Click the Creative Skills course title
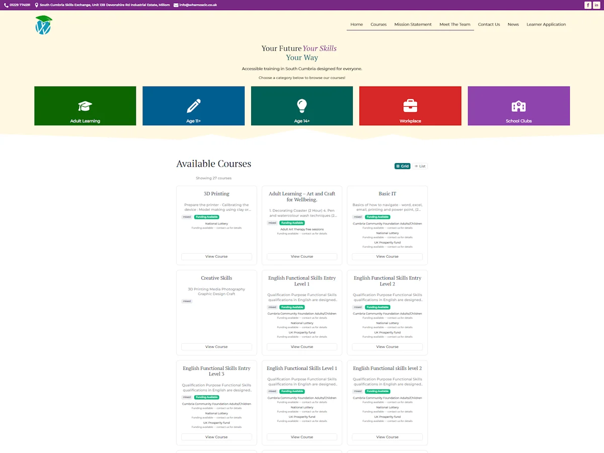604x453 pixels. pos(216,278)
